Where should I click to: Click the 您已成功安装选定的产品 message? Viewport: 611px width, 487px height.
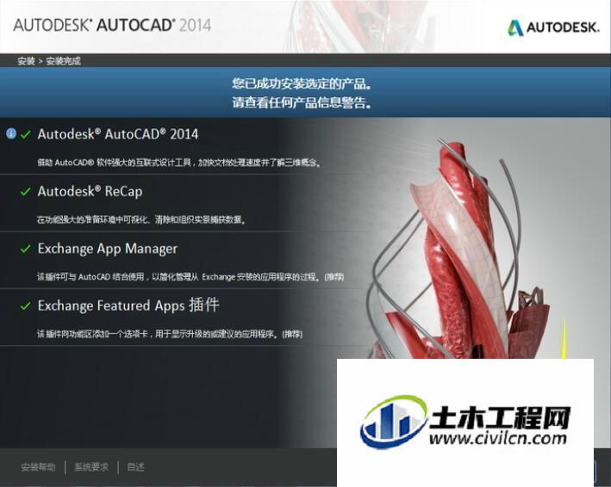(x=302, y=83)
